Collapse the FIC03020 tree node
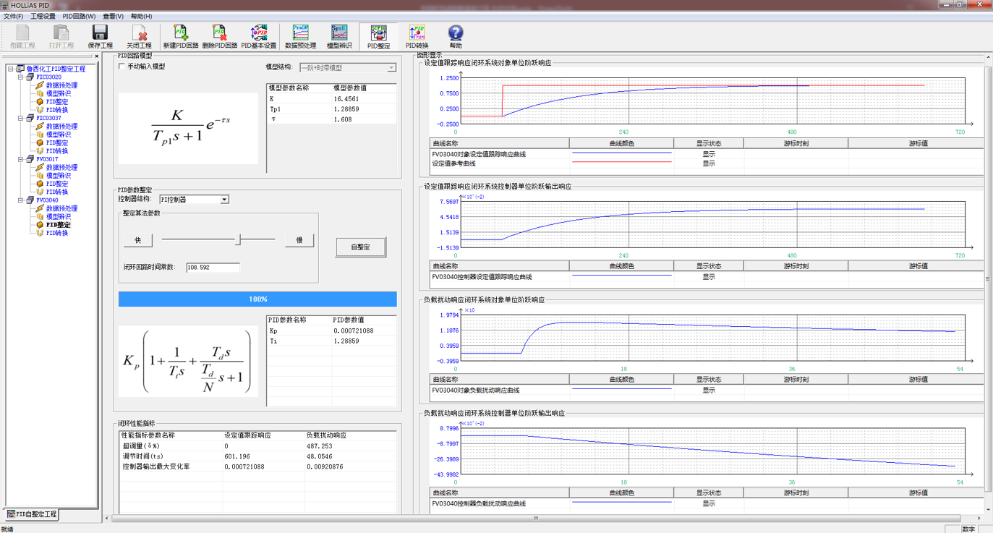The image size is (993, 533). (x=21, y=77)
